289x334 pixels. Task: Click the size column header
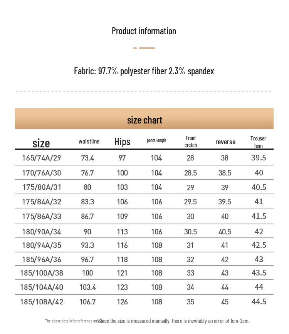tap(41, 143)
